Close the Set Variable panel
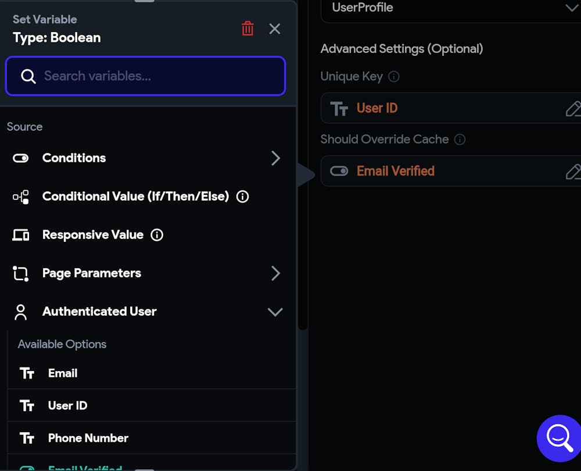Image resolution: width=581 pixels, height=471 pixels. [x=275, y=28]
